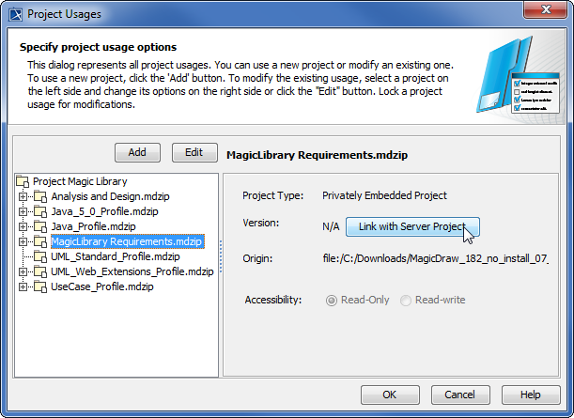Expand the Java_Profile.mdzip node
This screenshot has height=418, width=574.
coord(23,226)
